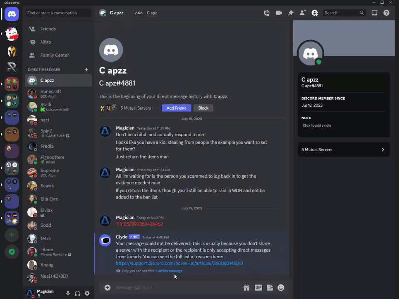Open the inbox icon

[374, 13]
